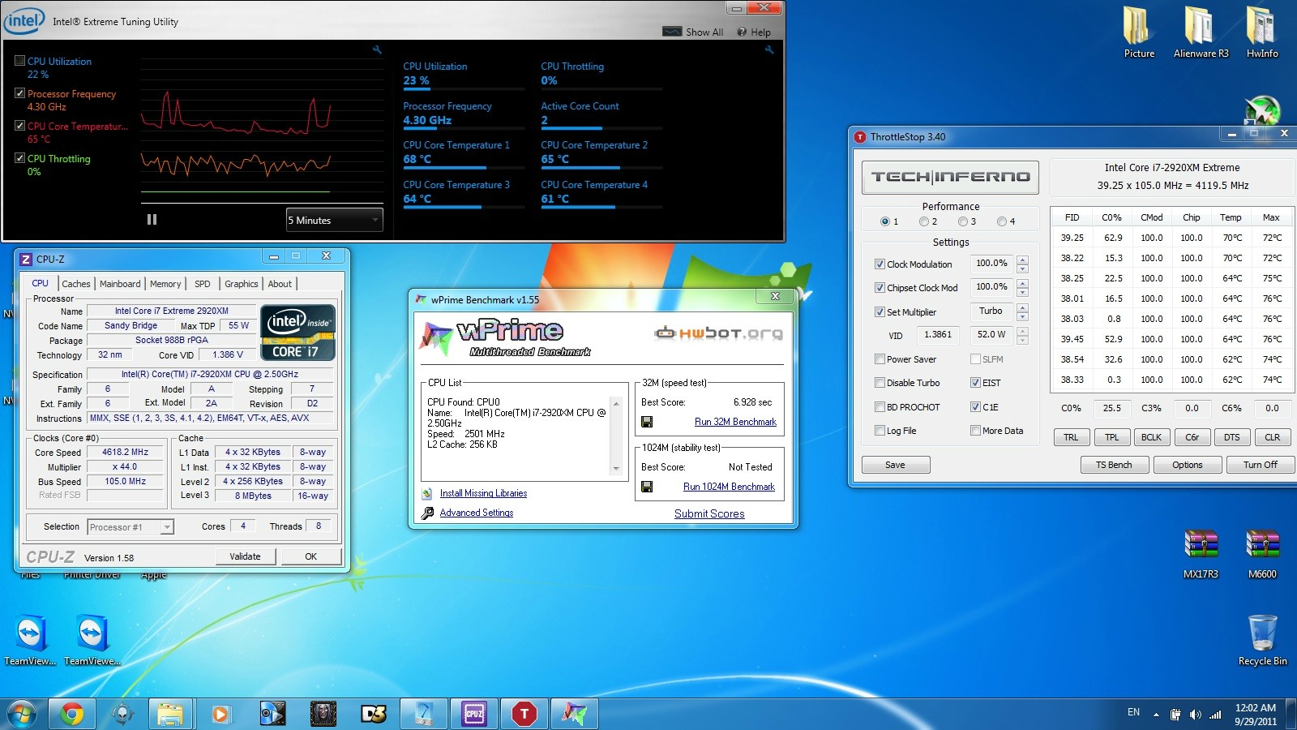Screen dimensions: 1297x730
Task: Enable Disable Turbo checkbox
Action: pos(880,383)
